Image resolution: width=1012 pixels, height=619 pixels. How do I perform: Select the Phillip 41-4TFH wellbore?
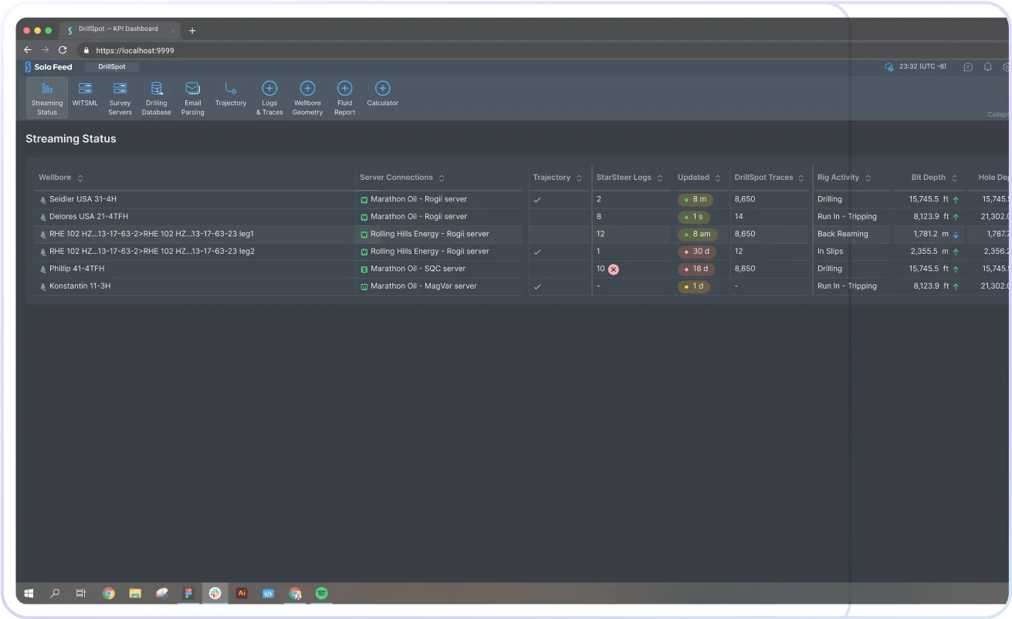point(76,269)
